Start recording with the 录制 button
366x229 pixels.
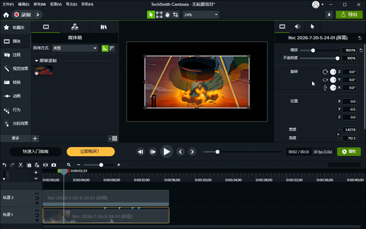click(x=22, y=15)
